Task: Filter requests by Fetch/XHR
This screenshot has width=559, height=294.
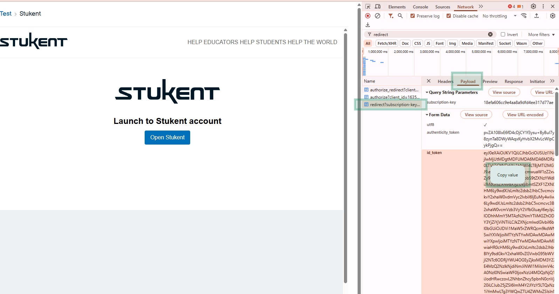Action: [x=387, y=43]
